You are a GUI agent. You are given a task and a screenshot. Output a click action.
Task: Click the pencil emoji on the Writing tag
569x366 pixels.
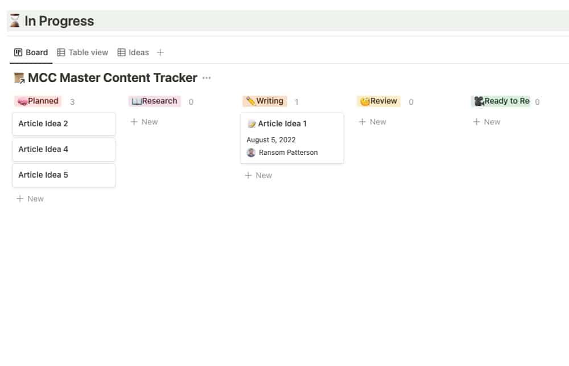[250, 101]
